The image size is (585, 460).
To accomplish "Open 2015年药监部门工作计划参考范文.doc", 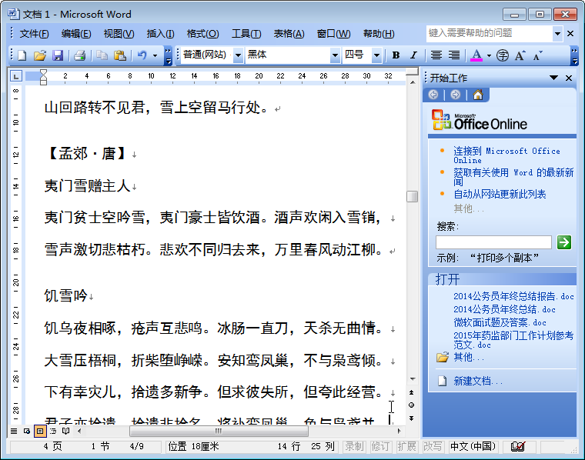I will (513, 340).
